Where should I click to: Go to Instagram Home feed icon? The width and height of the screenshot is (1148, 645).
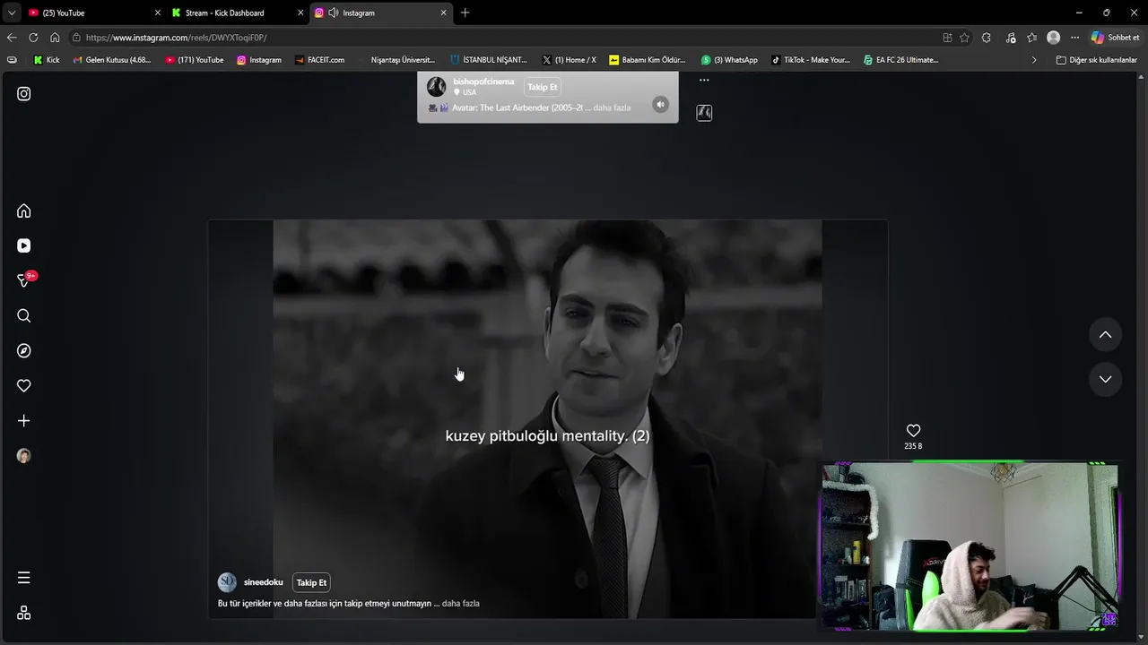24,211
